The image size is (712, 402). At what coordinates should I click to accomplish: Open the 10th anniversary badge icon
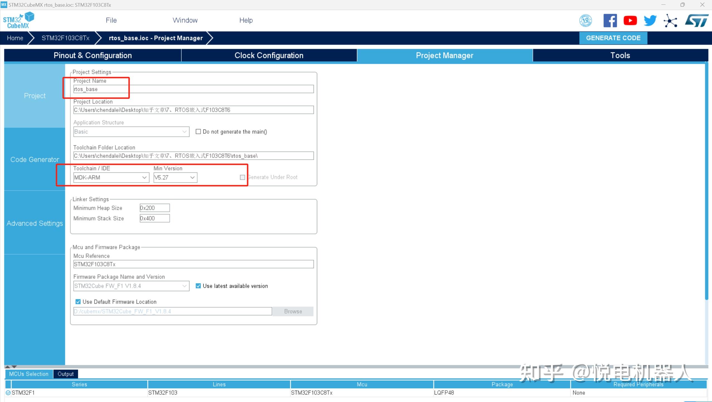(x=585, y=21)
